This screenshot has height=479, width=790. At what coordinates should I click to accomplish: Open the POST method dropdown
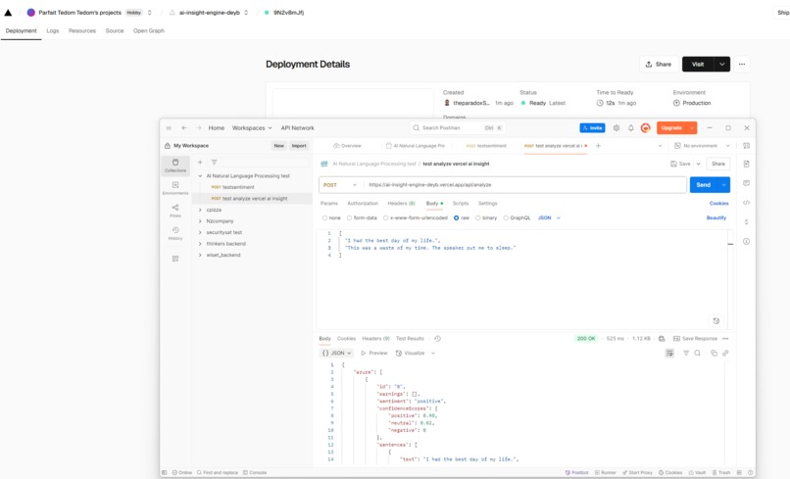click(x=340, y=185)
